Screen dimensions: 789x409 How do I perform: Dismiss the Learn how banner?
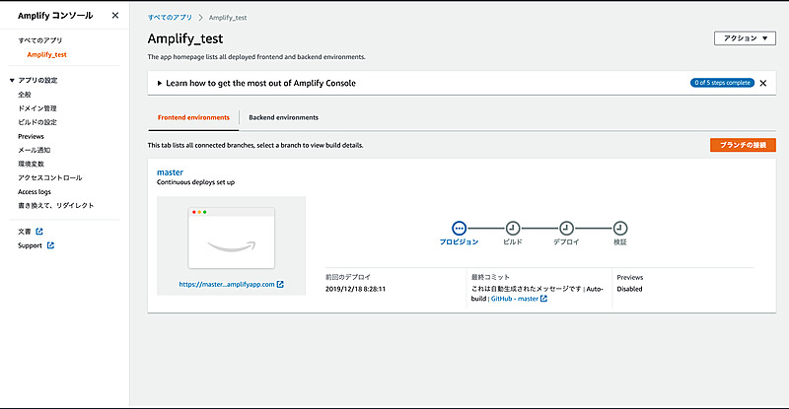point(762,84)
